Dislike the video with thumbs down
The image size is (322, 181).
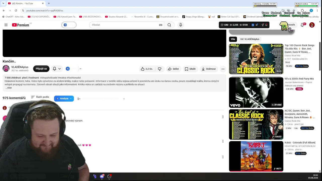(x=159, y=69)
